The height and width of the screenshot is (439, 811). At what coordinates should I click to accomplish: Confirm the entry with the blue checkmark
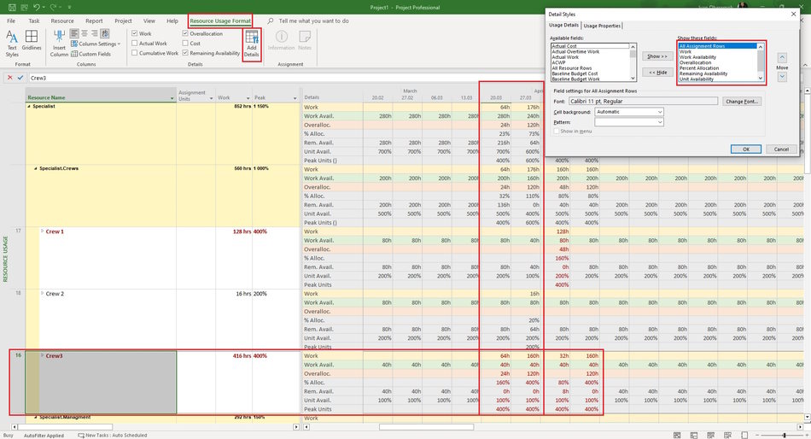coord(20,78)
